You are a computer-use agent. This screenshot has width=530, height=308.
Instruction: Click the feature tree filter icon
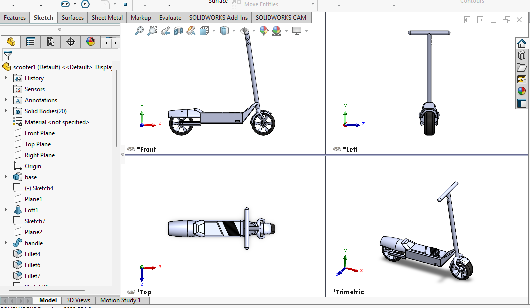click(8, 55)
